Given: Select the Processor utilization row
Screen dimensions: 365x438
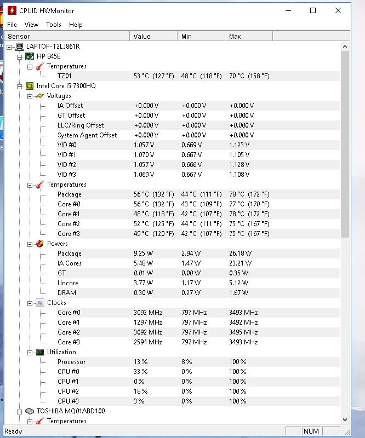Looking at the screenshot, I should click(198, 362).
